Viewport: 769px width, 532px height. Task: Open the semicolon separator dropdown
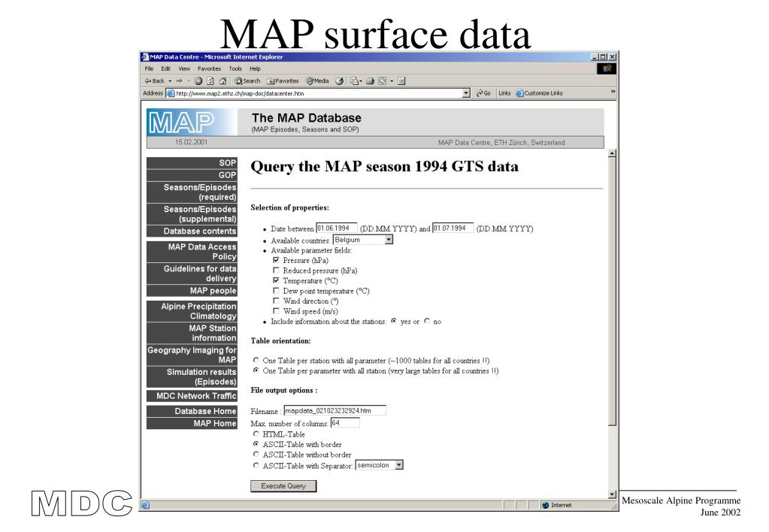(379, 465)
